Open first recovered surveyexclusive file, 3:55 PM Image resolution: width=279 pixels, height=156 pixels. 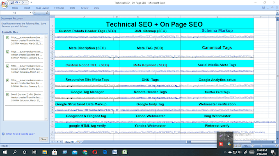[x=25, y=40]
